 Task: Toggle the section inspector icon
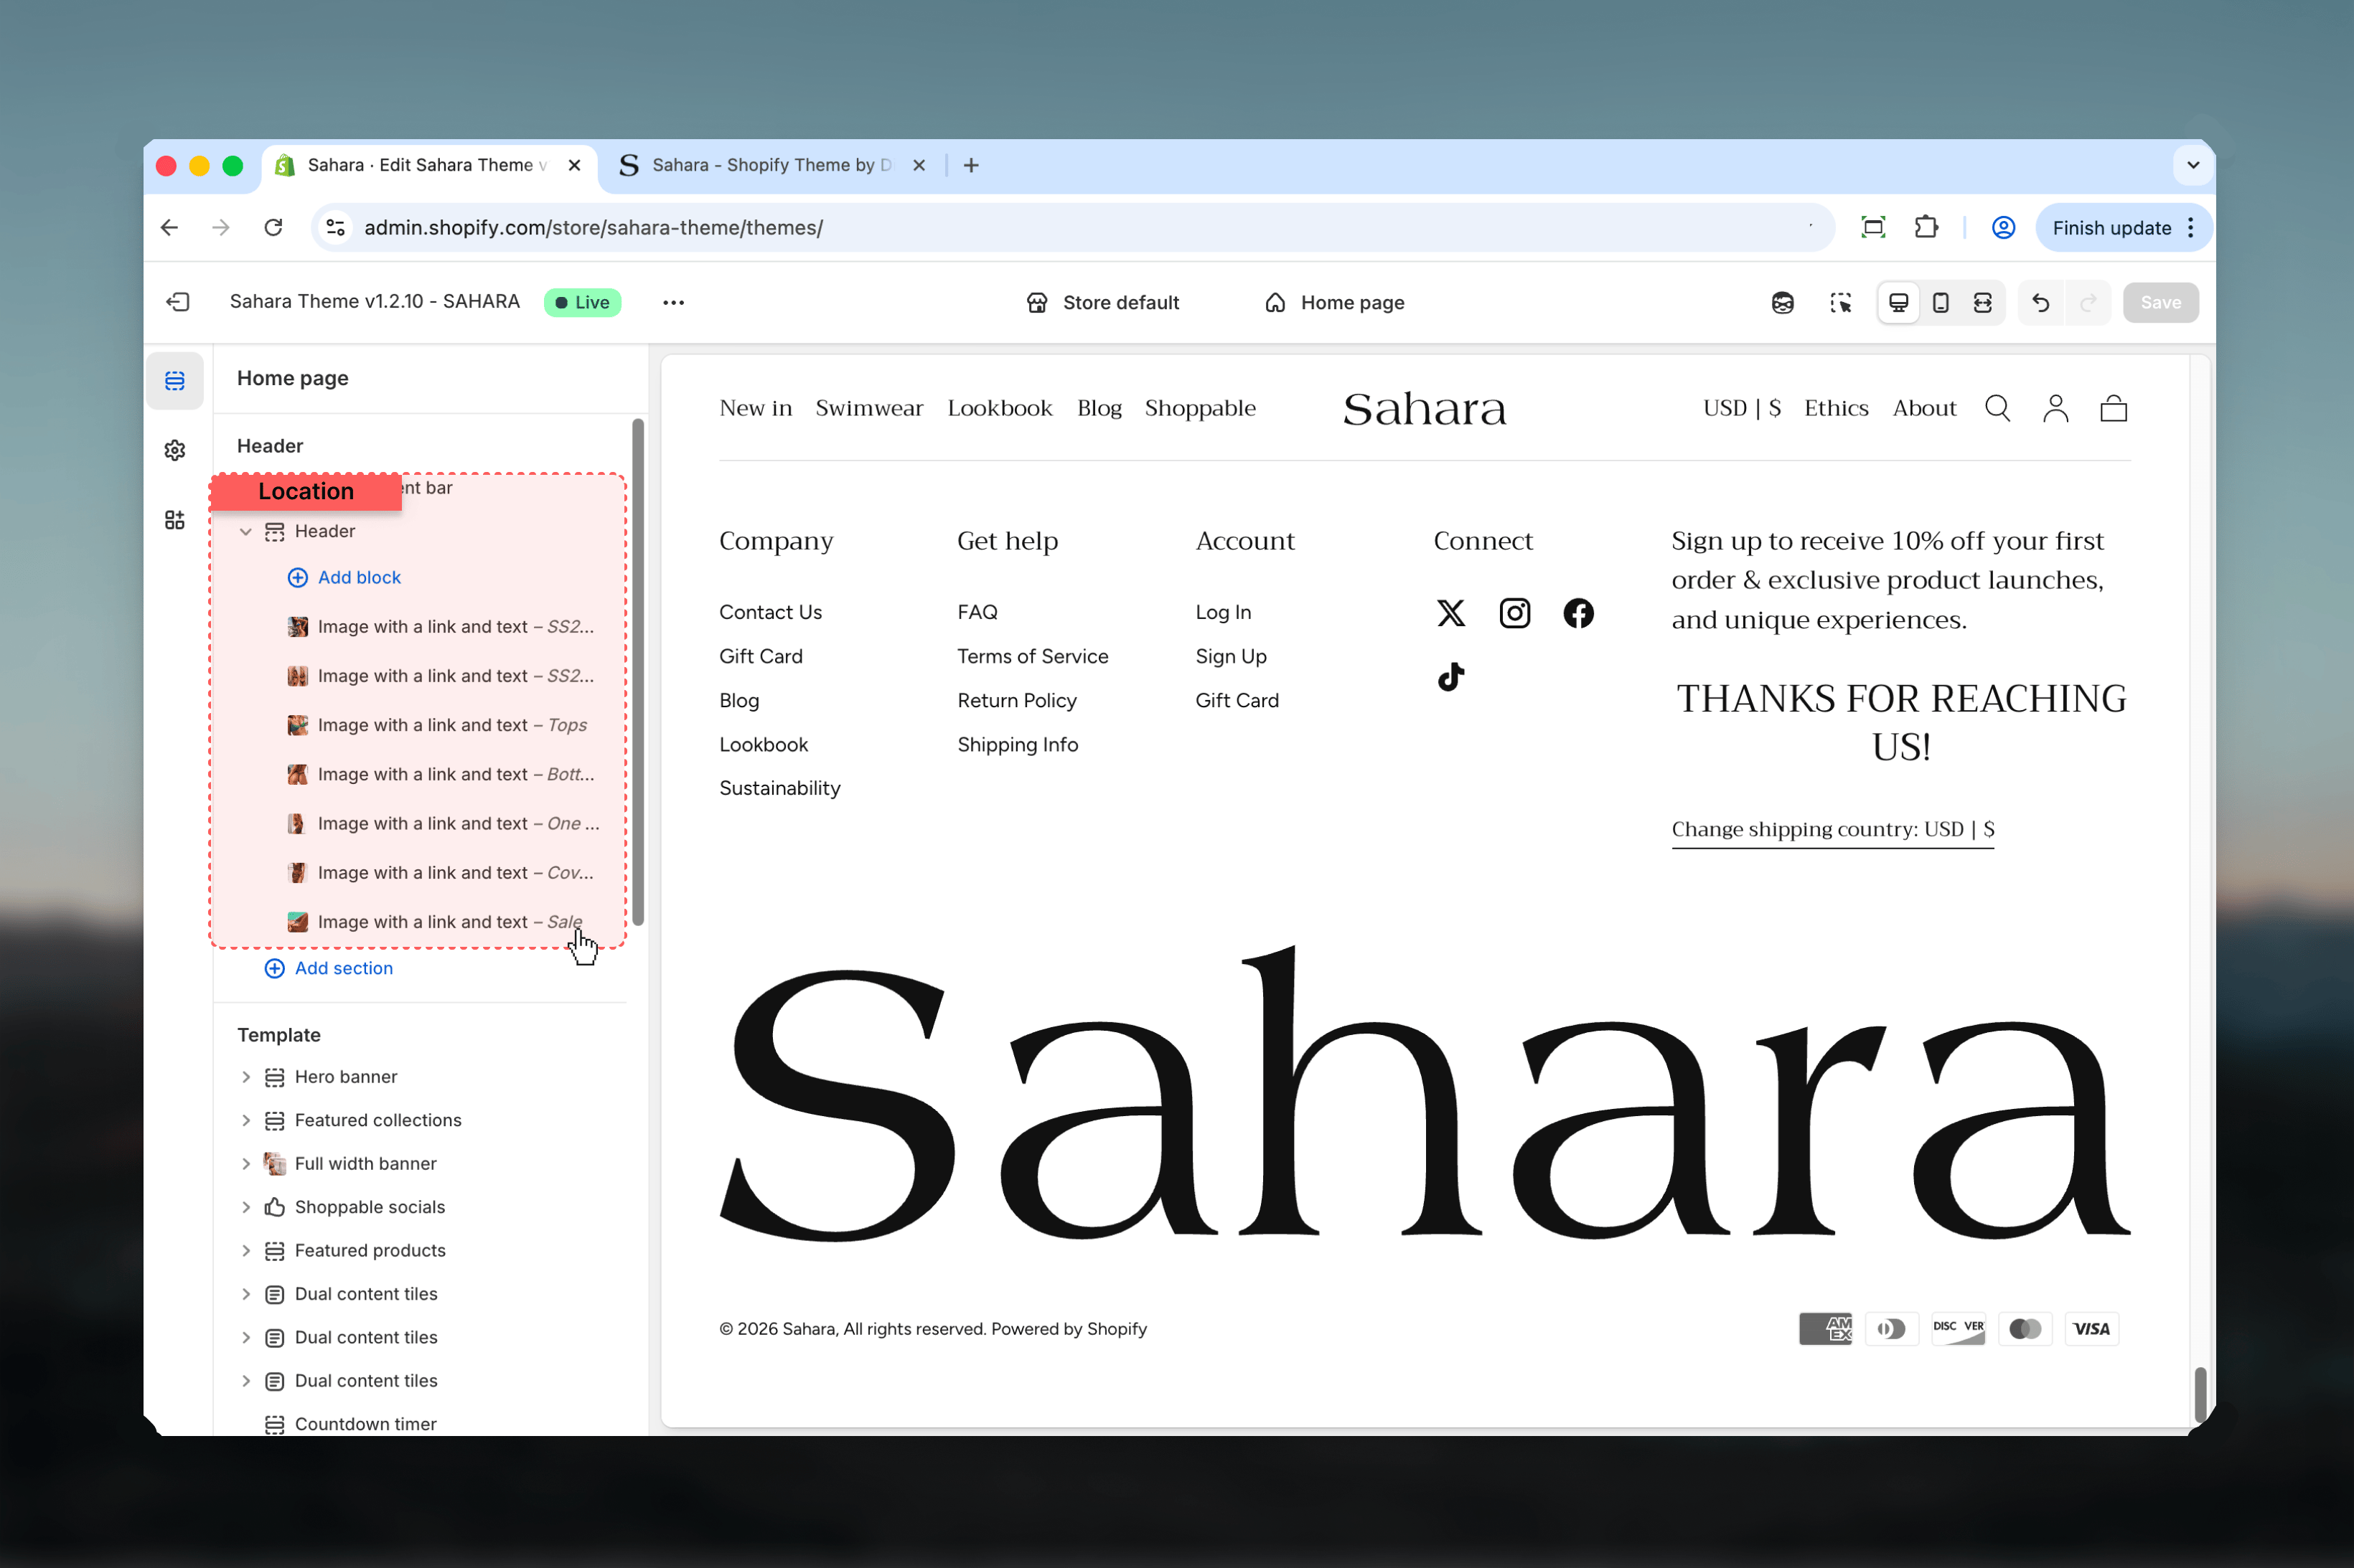1841,302
